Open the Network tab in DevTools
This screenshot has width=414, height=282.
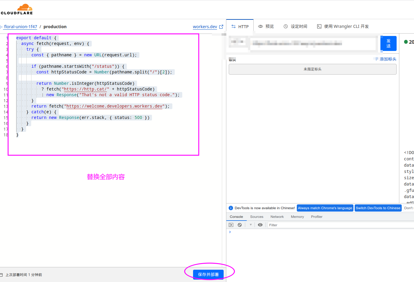(277, 217)
